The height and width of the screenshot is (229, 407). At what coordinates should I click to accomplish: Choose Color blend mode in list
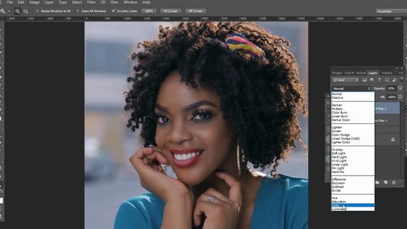tap(353, 205)
